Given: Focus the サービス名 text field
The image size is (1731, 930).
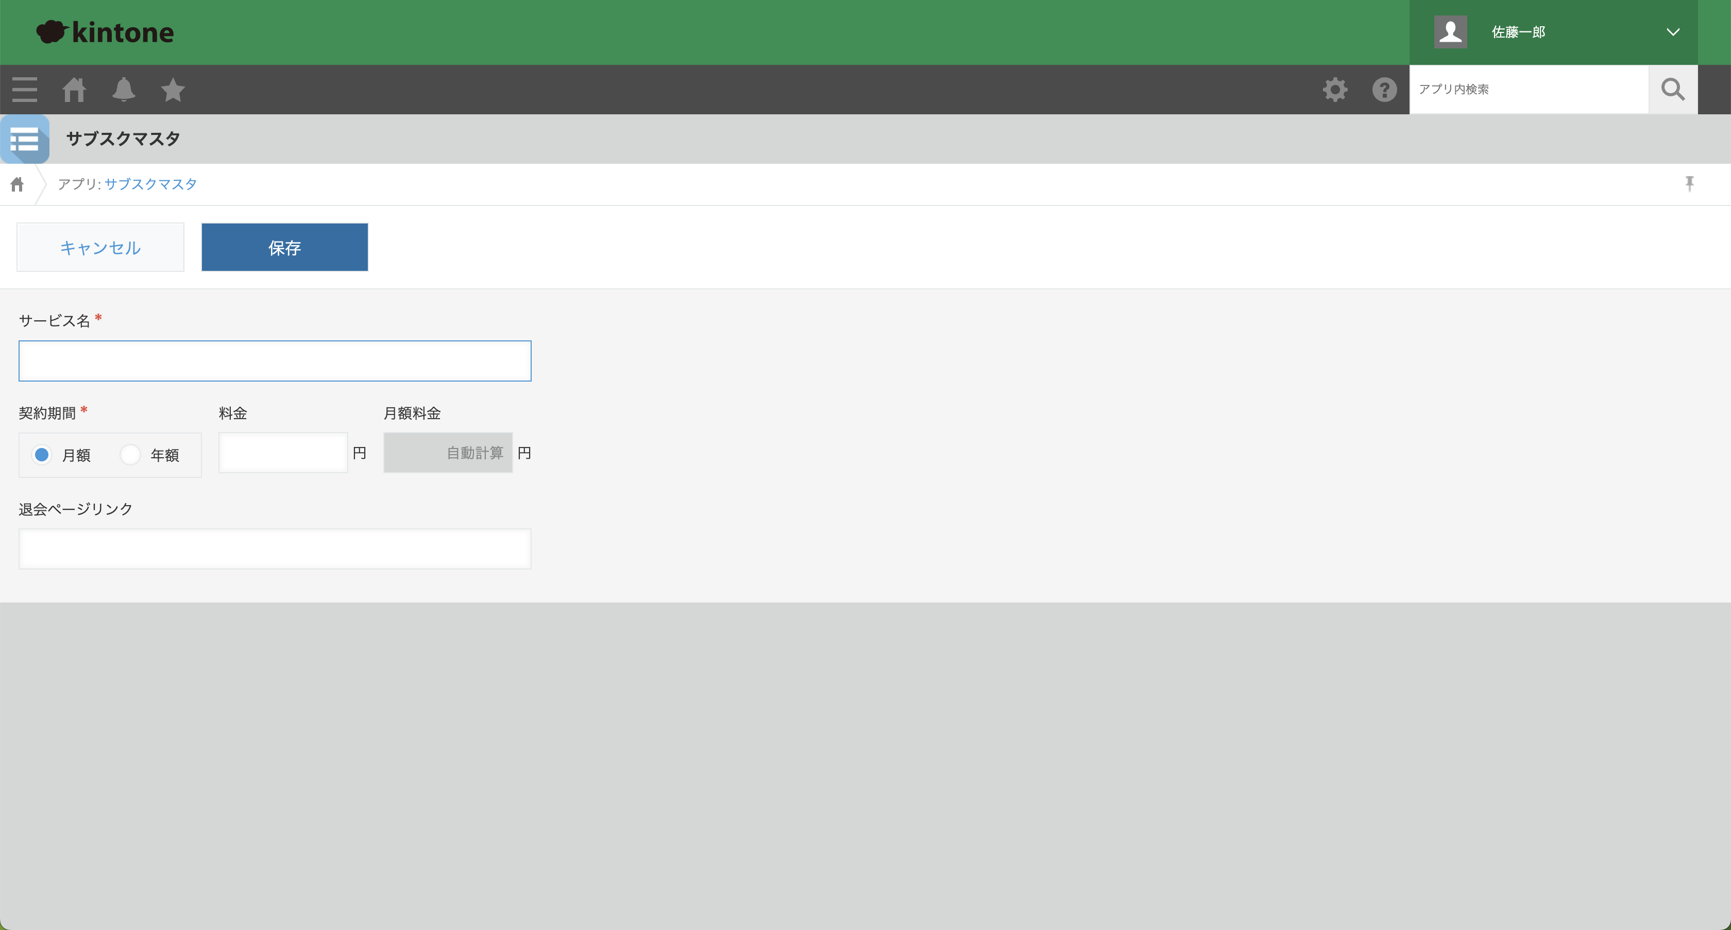Looking at the screenshot, I should tap(275, 361).
